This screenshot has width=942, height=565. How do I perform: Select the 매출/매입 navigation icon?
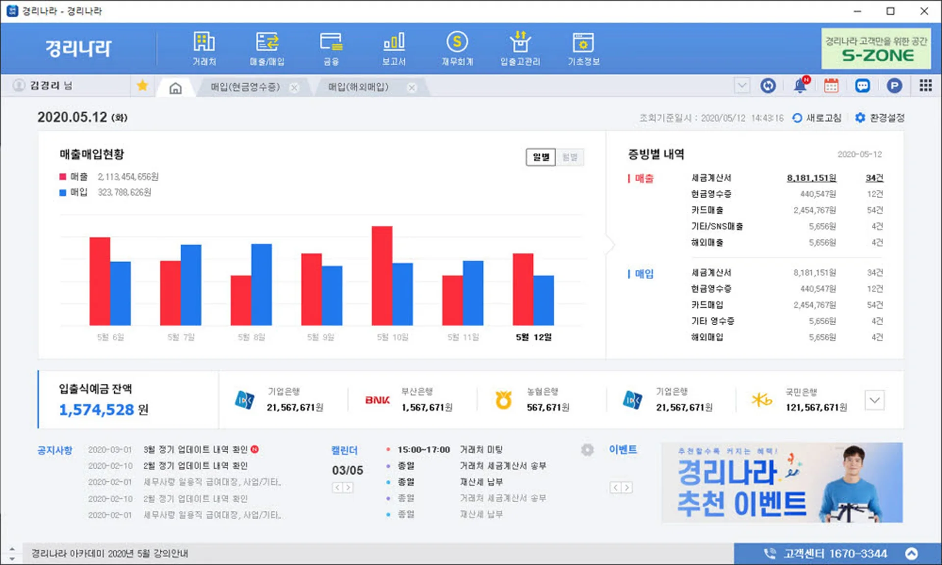pos(267,48)
